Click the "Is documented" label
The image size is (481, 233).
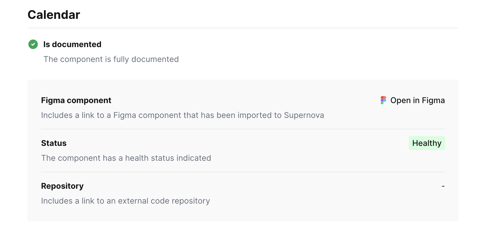(72, 44)
